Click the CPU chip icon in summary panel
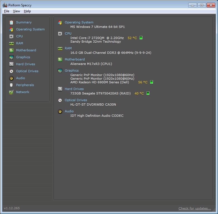218x214 pixels. (60, 33)
